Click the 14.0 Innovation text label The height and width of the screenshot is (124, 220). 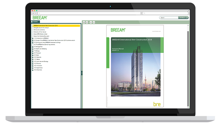38,66
